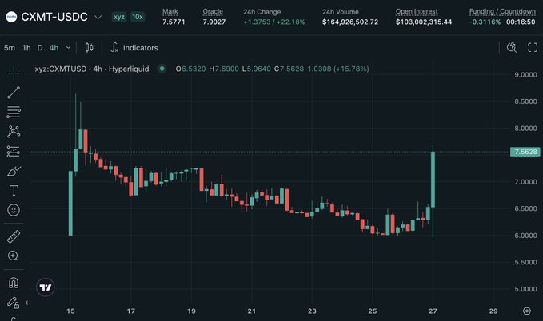Open chart settings gear icon
The width and height of the screenshot is (543, 321).
(527, 311)
